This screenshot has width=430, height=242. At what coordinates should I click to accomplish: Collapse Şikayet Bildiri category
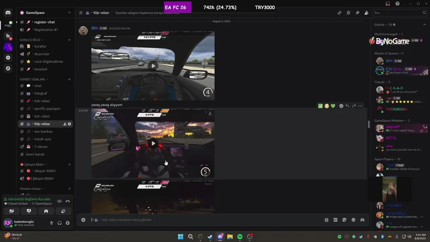(x=34, y=165)
